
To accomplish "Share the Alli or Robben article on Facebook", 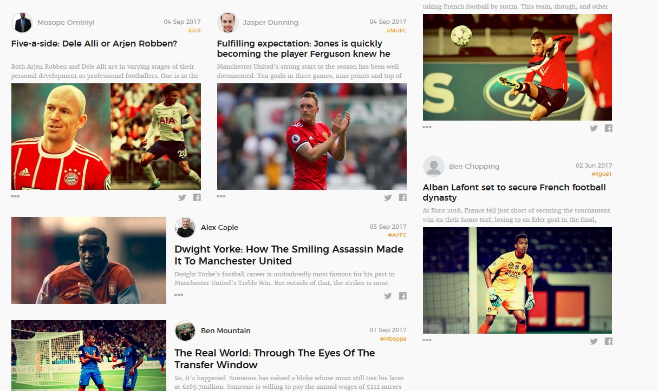I will point(197,197).
